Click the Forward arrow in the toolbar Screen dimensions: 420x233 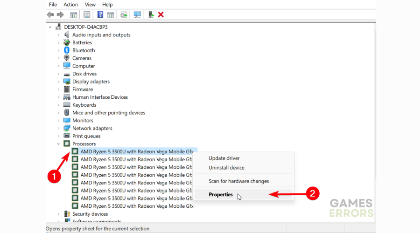click(x=60, y=15)
